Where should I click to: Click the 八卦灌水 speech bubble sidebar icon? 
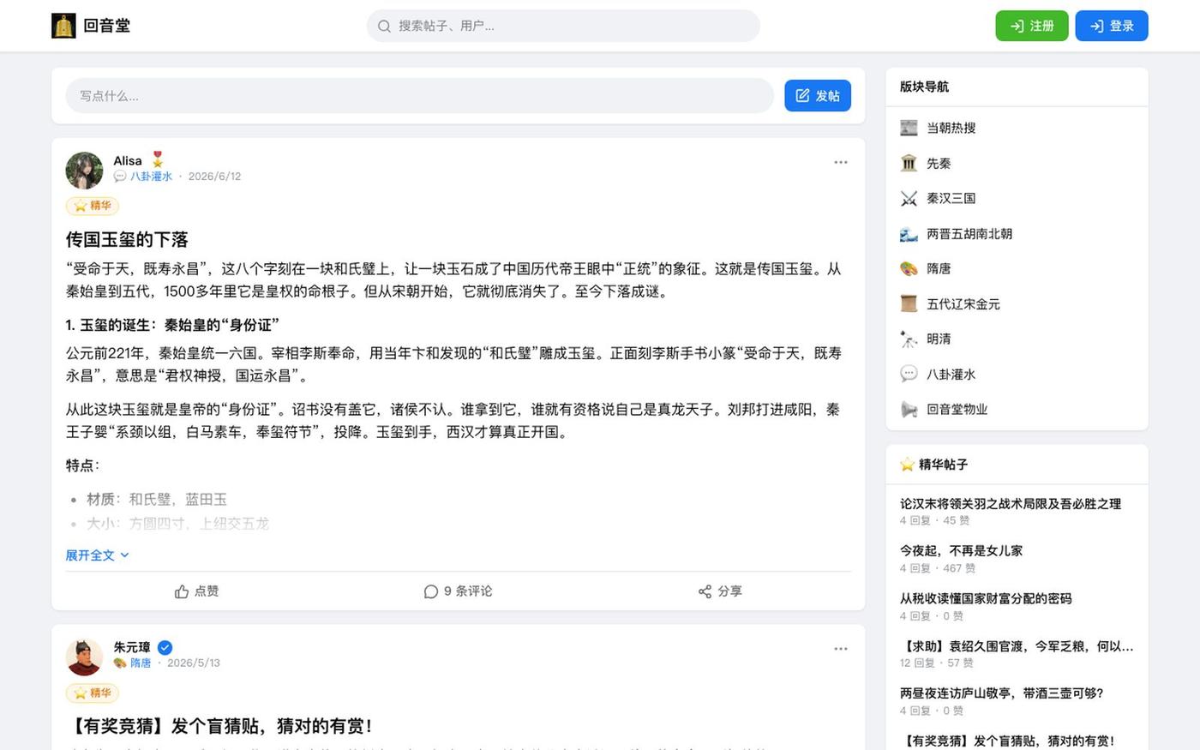909,374
